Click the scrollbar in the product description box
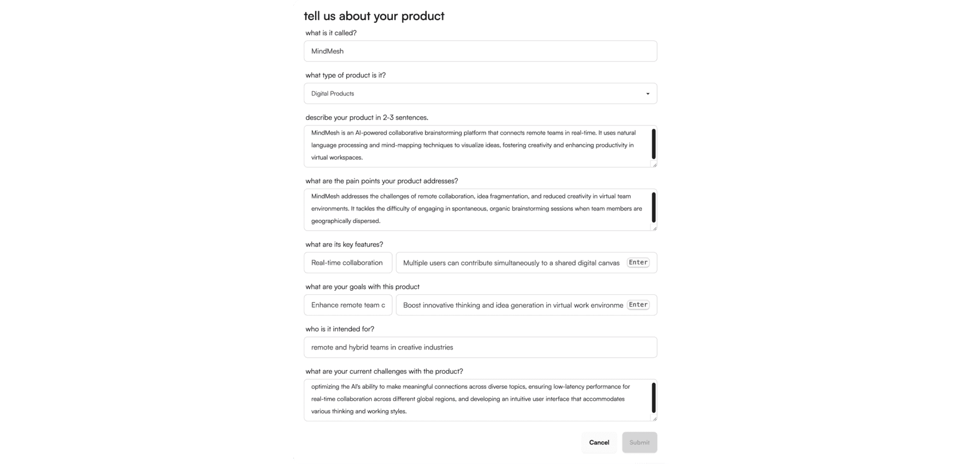The height and width of the screenshot is (464, 963). coord(653,144)
